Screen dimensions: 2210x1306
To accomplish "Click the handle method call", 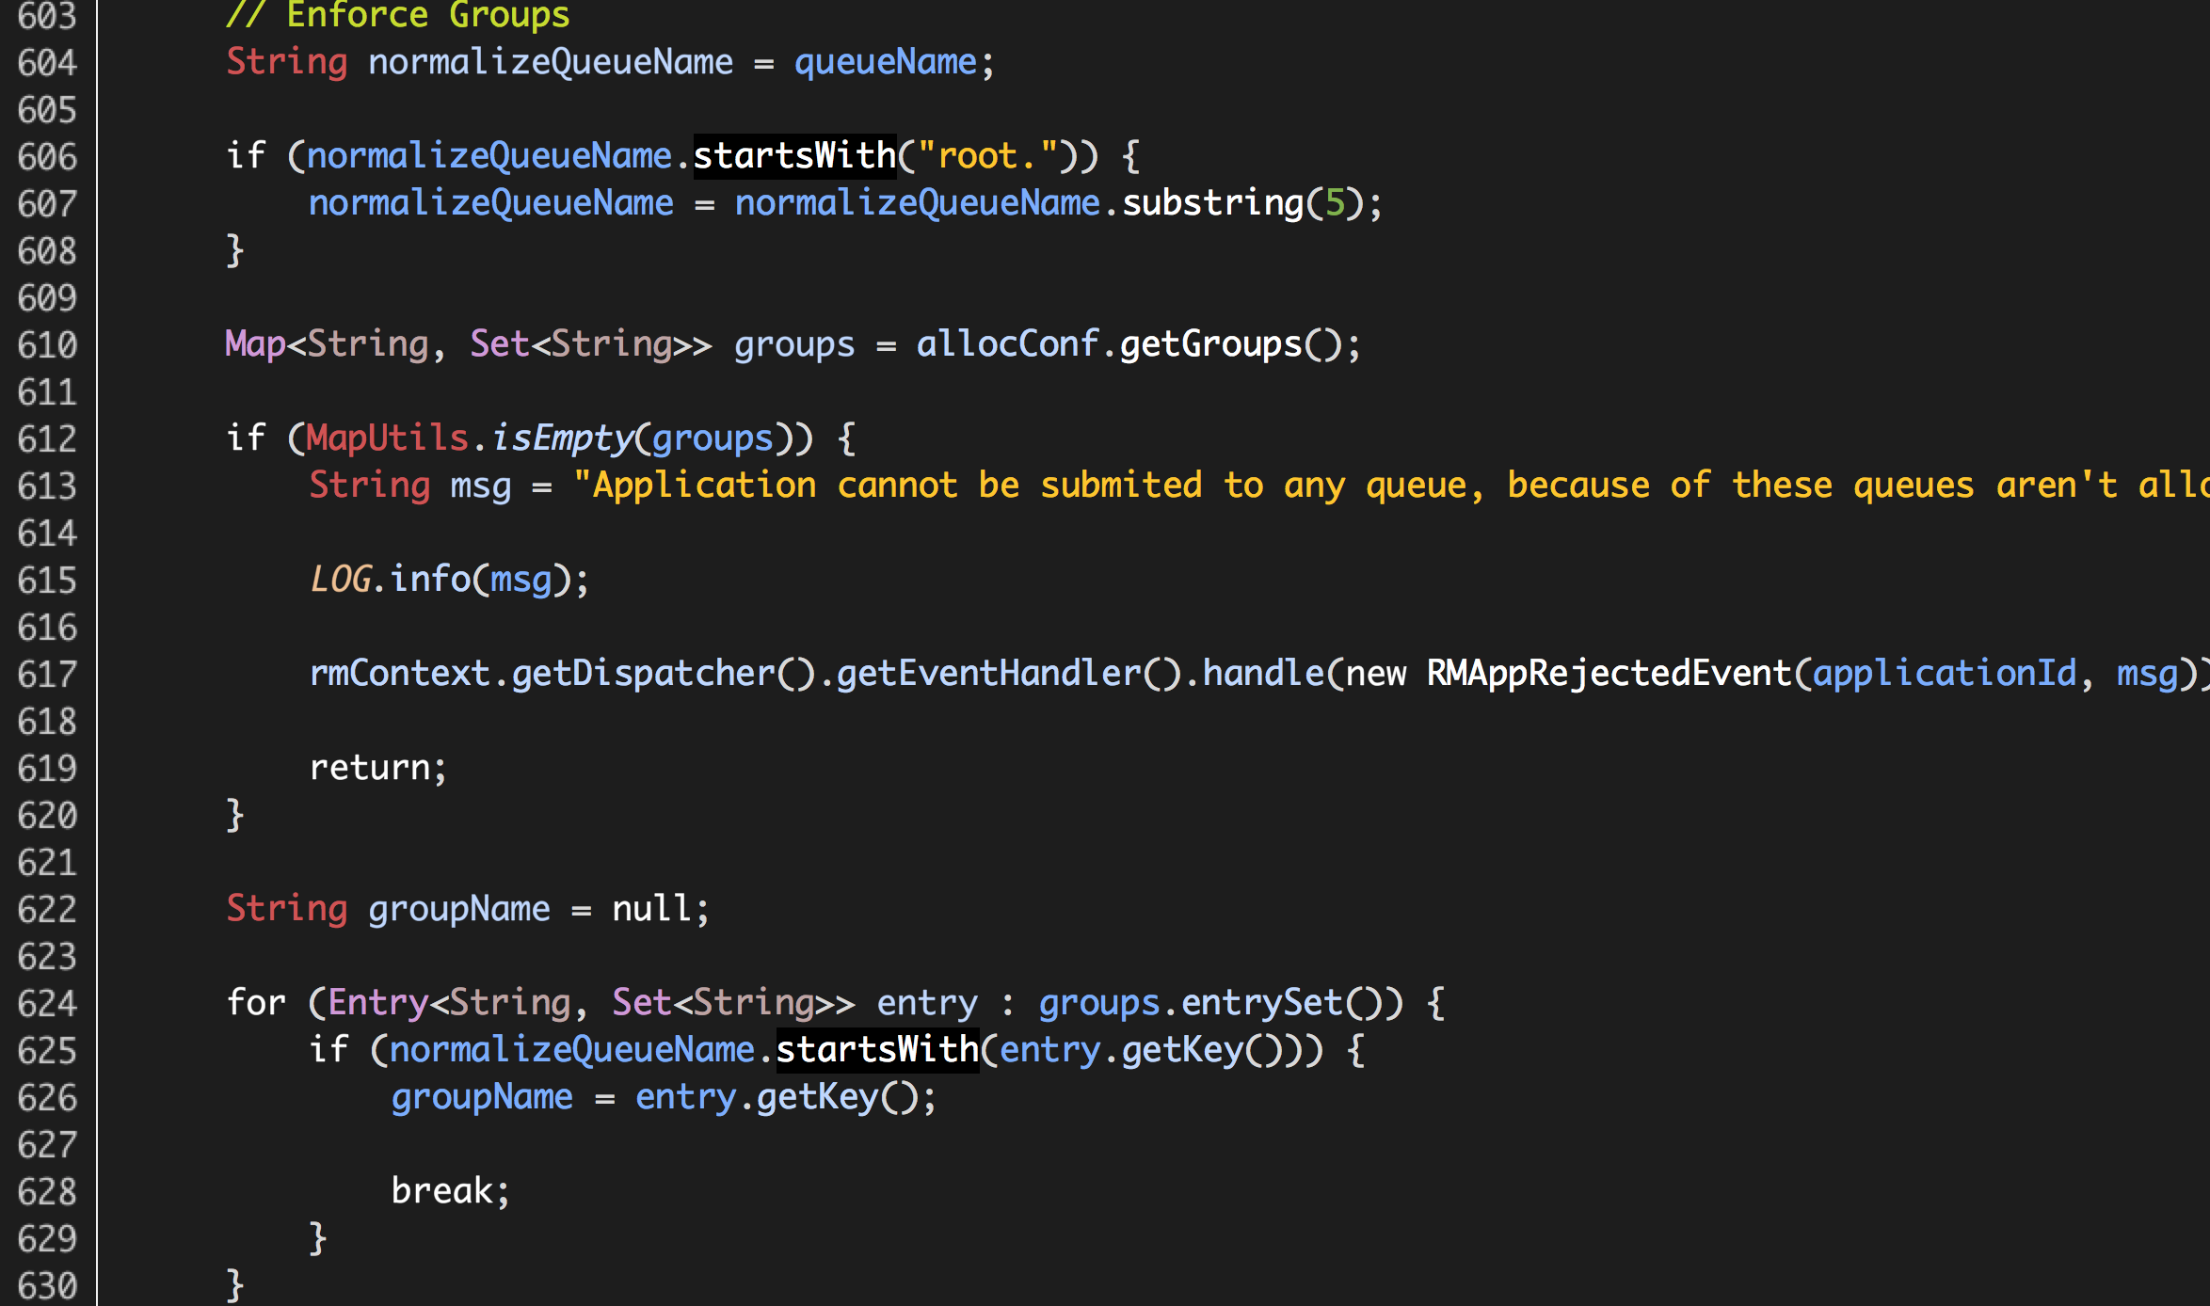I will point(1263,674).
